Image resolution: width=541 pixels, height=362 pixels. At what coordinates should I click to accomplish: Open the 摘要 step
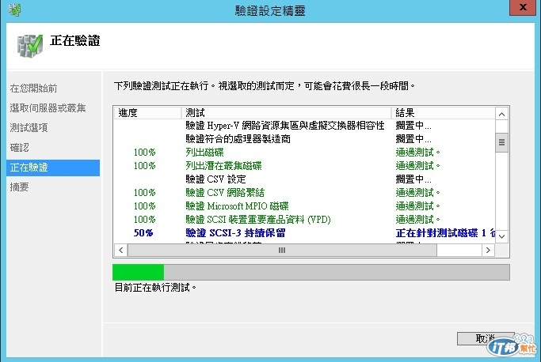[x=19, y=187]
